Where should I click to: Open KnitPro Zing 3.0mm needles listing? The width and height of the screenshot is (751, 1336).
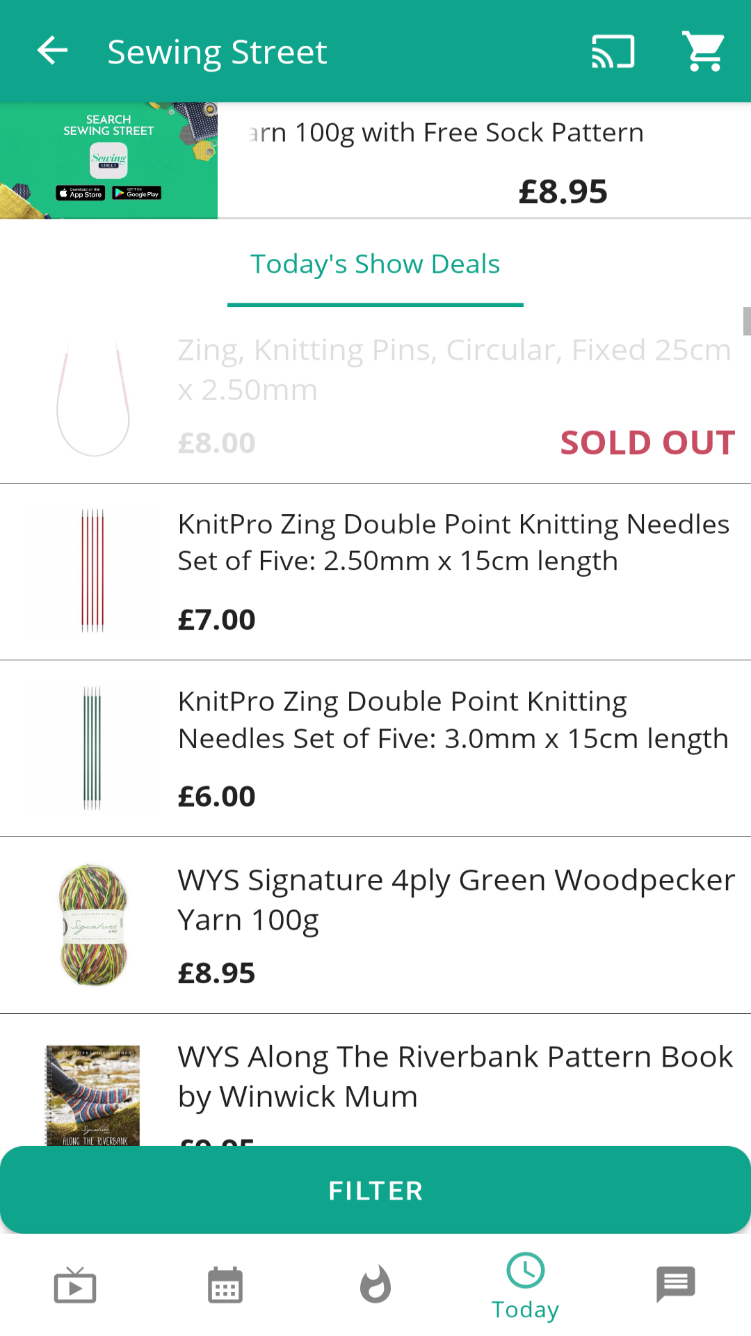click(x=453, y=720)
